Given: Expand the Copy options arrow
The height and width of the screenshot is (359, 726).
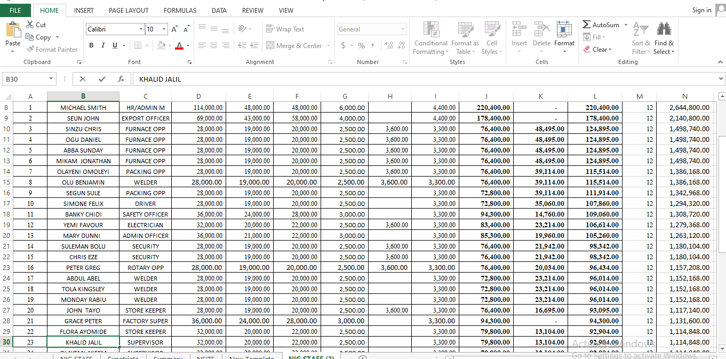Looking at the screenshot, I should tap(57, 37).
